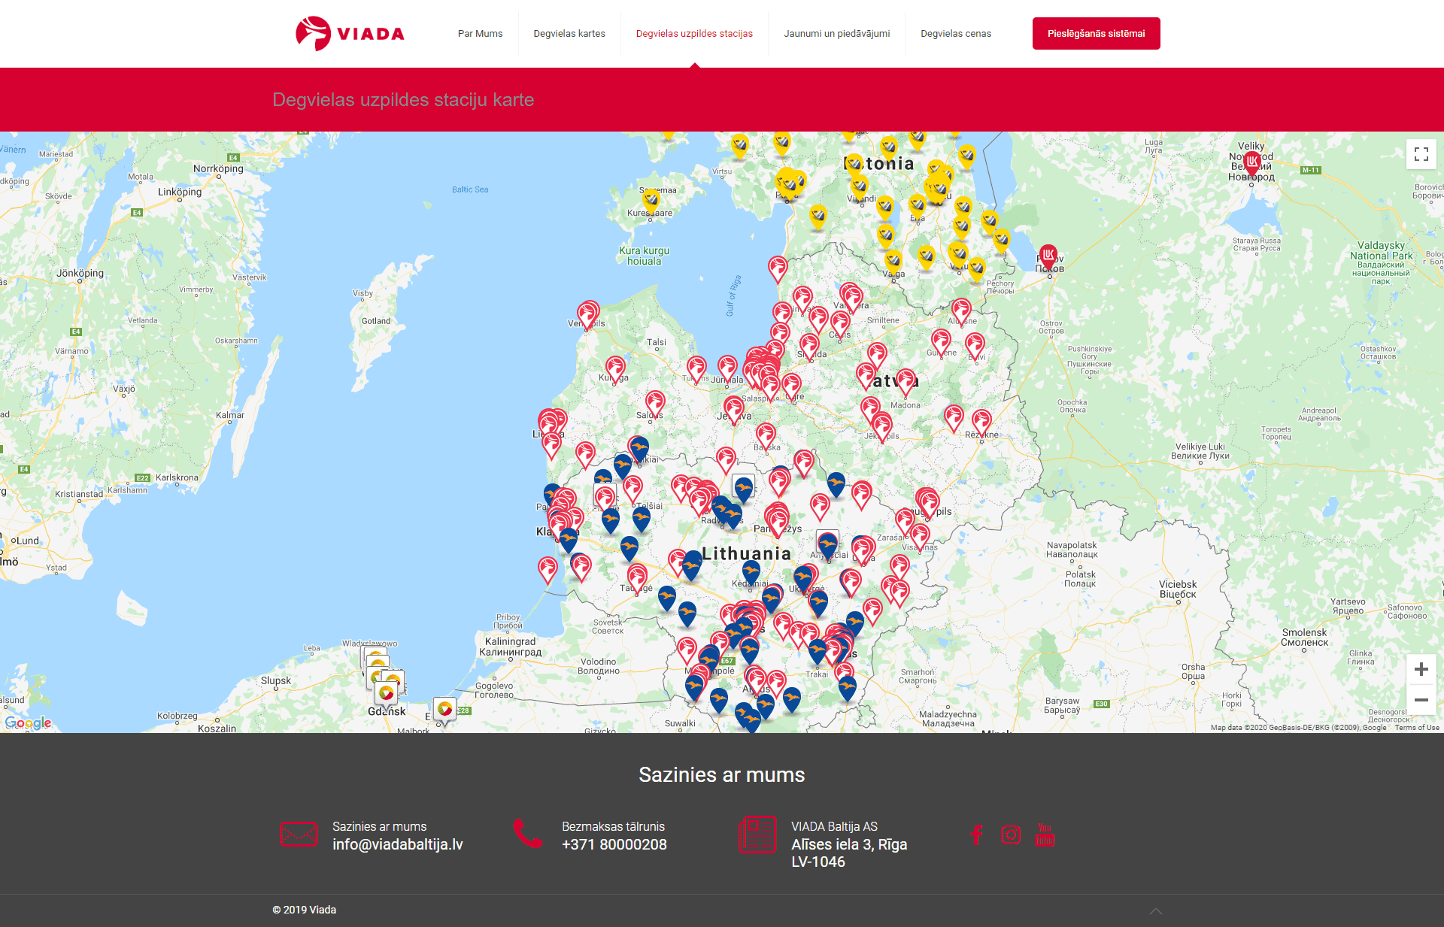
Task: Toggle fullscreen map view
Action: pyautogui.click(x=1421, y=154)
